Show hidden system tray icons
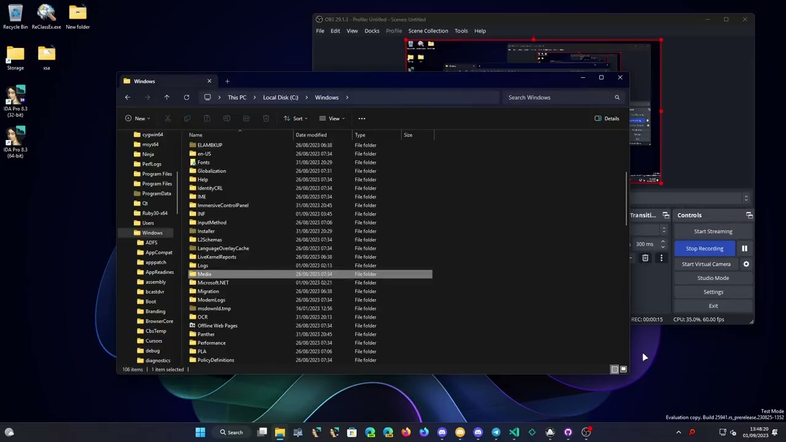786x442 pixels. point(679,432)
